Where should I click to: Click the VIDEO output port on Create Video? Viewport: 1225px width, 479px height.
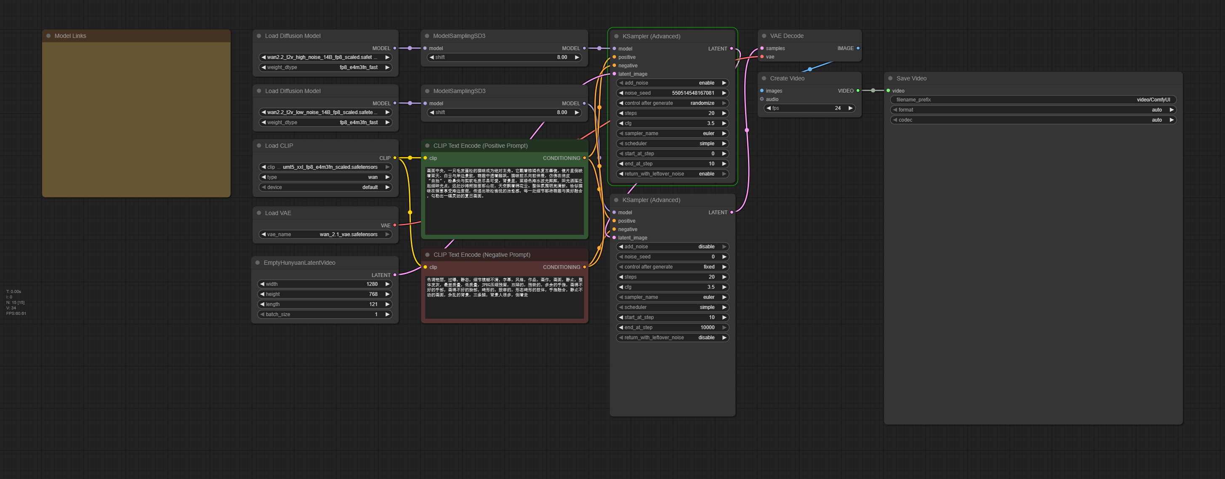pyautogui.click(x=858, y=90)
